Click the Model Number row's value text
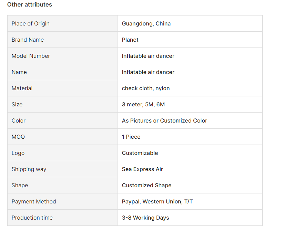283x232 pixels. [148, 56]
